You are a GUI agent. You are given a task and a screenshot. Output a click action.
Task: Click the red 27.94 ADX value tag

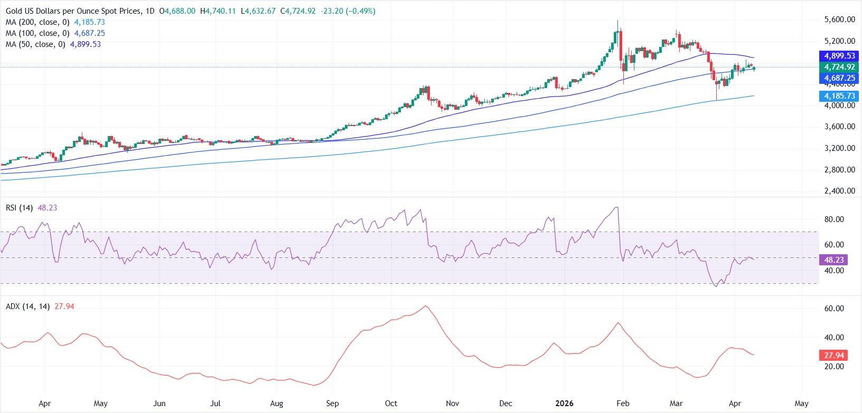[833, 356]
